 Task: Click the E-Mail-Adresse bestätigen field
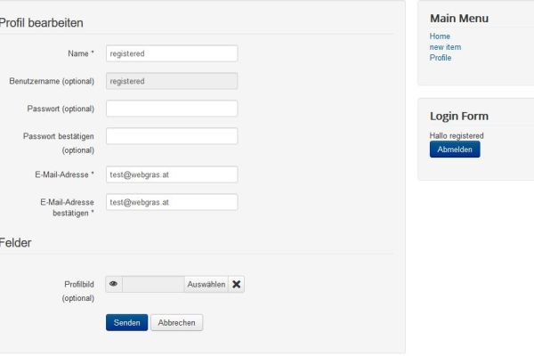[172, 202]
